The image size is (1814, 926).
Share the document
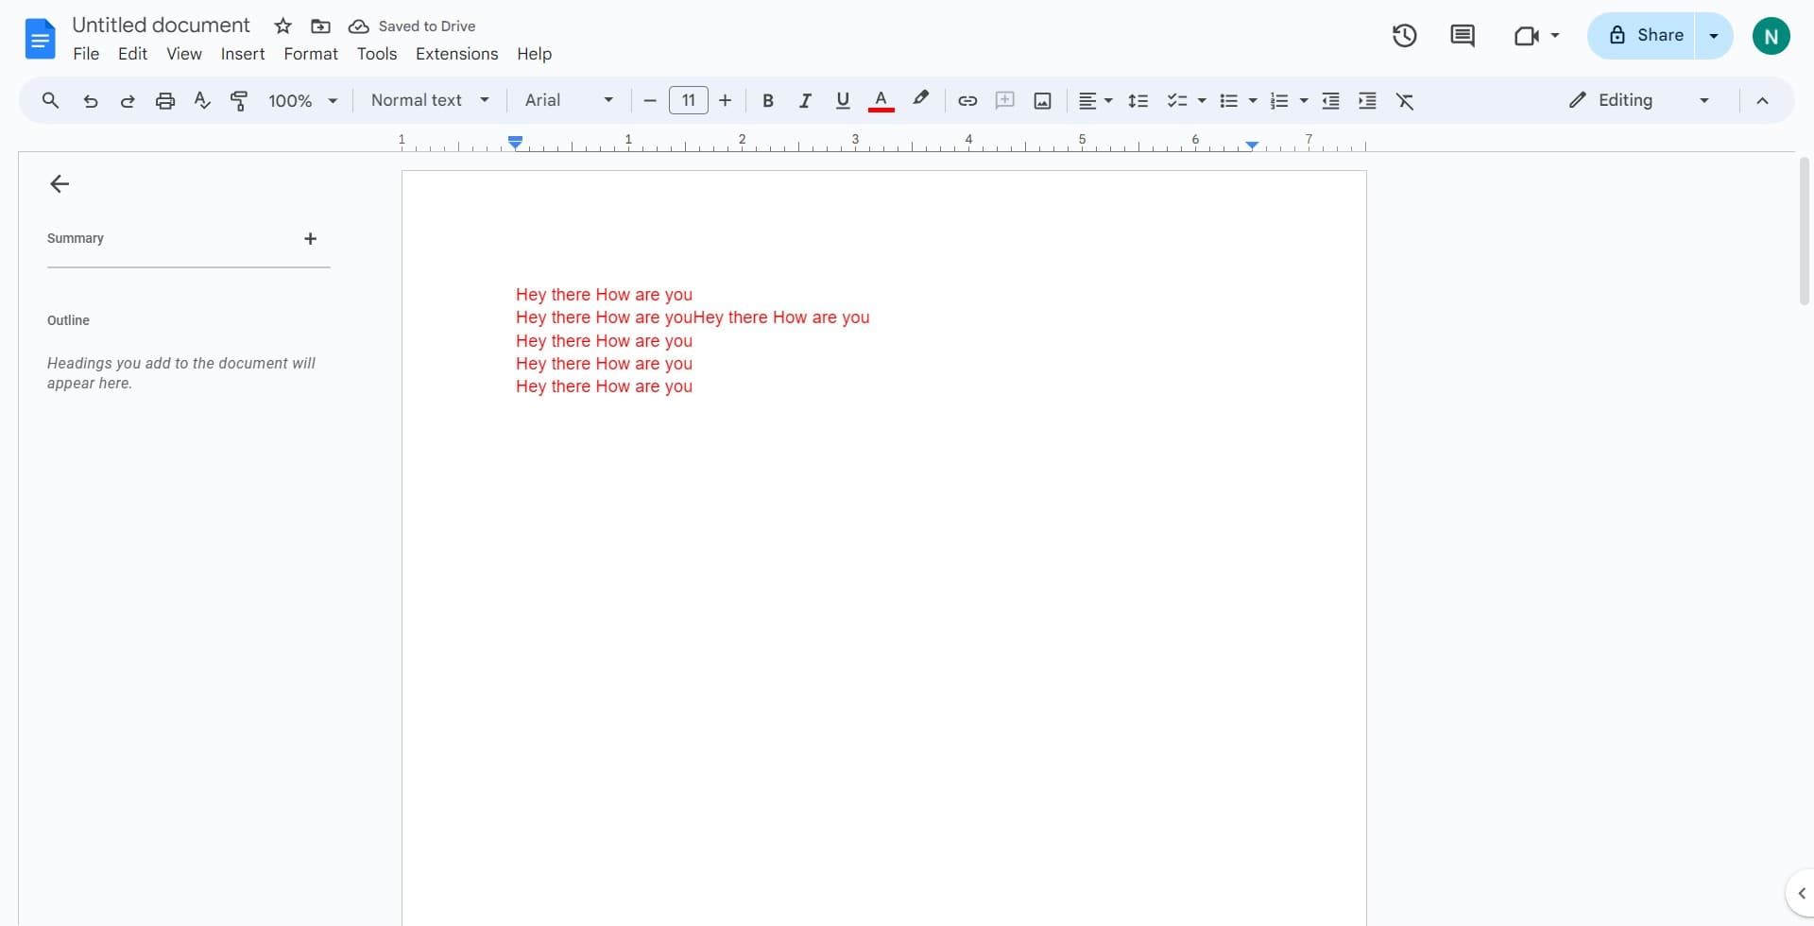[1653, 35]
